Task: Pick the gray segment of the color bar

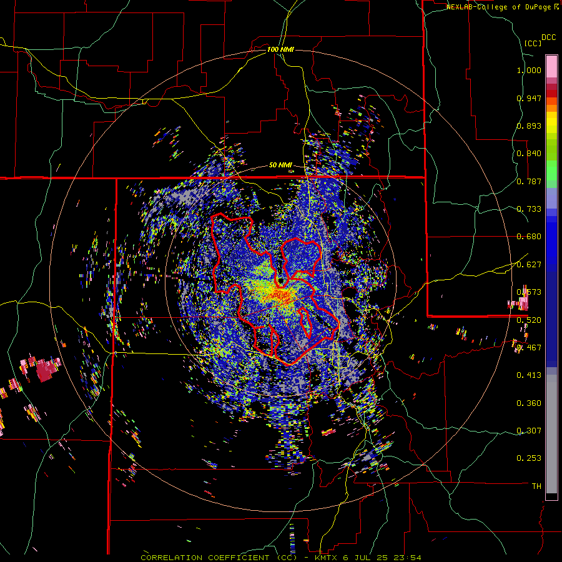Action: pyautogui.click(x=551, y=434)
